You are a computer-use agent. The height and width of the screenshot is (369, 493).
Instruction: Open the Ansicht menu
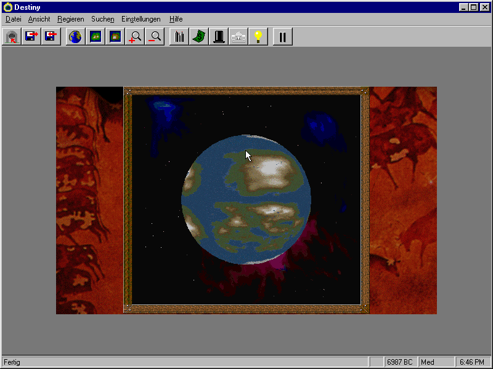pos(39,19)
